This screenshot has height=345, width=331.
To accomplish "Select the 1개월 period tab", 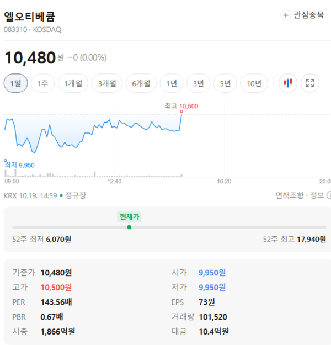I will point(73,83).
